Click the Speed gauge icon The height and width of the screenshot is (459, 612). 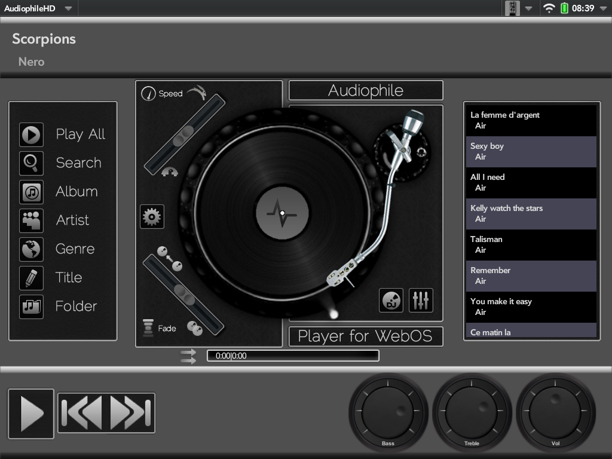[x=148, y=93]
